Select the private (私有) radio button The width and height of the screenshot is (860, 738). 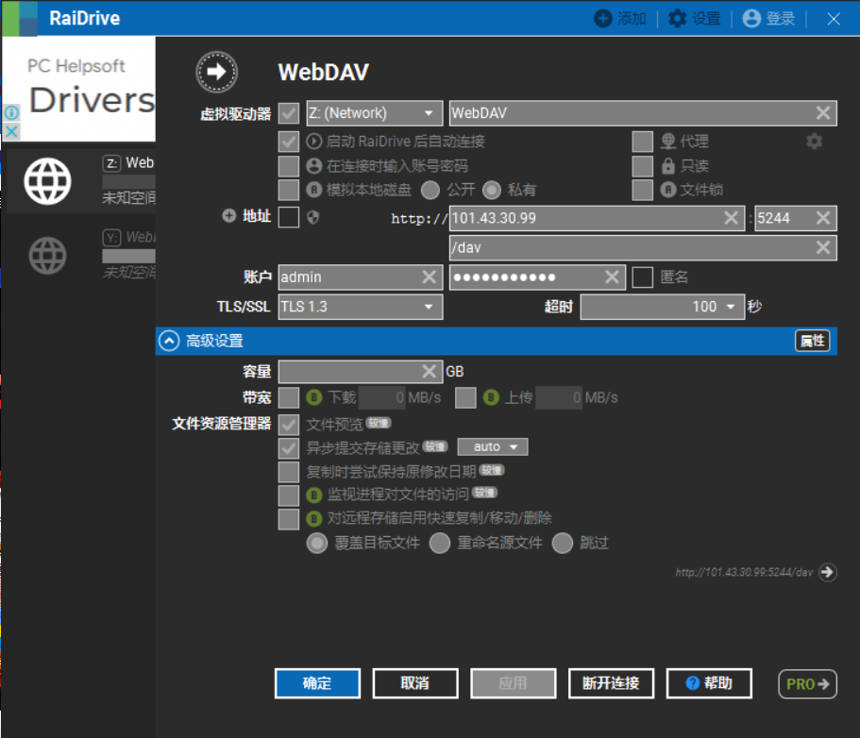click(492, 191)
